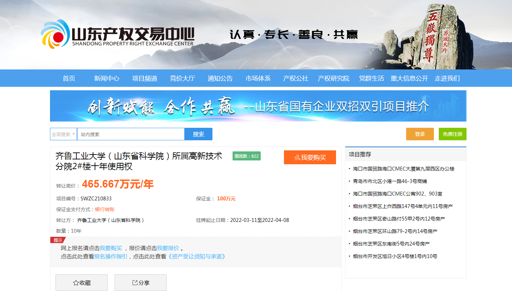Open 新闻中心 navigation item
This screenshot has width=512, height=291.
[x=107, y=78]
